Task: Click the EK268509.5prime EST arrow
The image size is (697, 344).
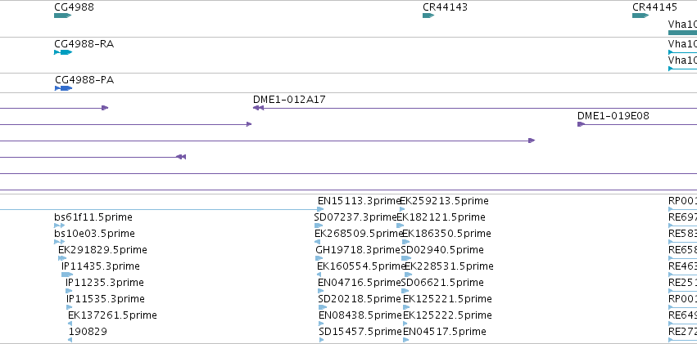Action: pyautogui.click(x=318, y=242)
